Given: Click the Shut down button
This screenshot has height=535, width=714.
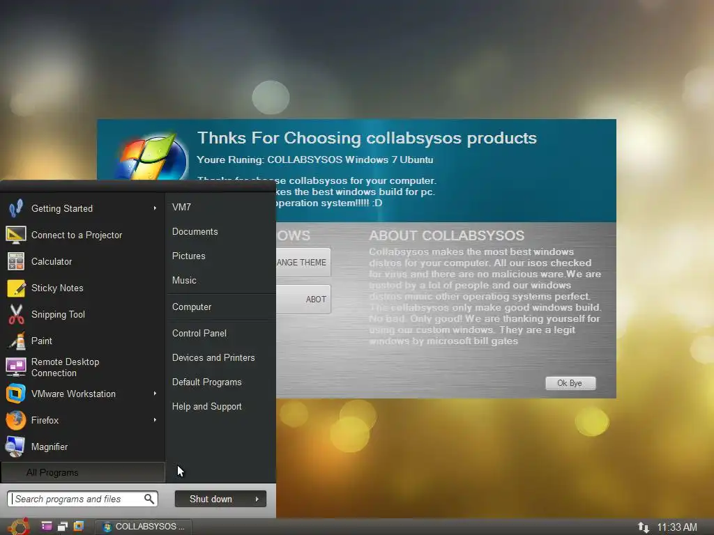Looking at the screenshot, I should [211, 499].
